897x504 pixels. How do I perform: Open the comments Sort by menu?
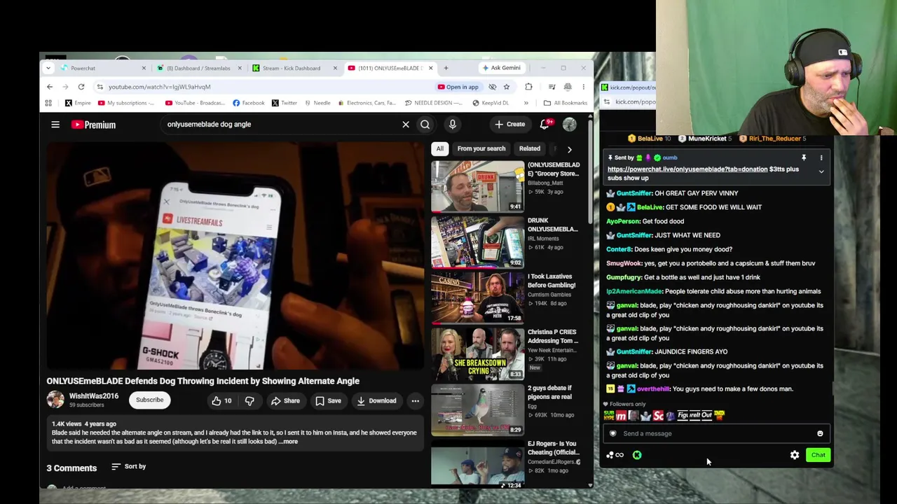(128, 466)
